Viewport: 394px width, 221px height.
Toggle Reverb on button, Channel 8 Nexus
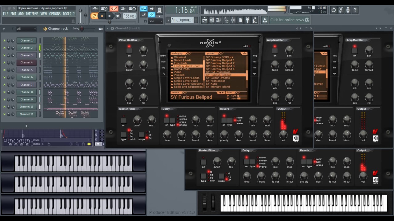tap(224, 120)
